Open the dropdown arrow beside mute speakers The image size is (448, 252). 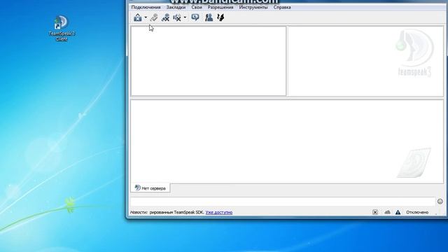[185, 17]
